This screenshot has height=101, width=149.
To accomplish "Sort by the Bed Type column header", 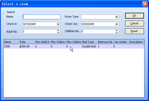I will click(89, 42).
